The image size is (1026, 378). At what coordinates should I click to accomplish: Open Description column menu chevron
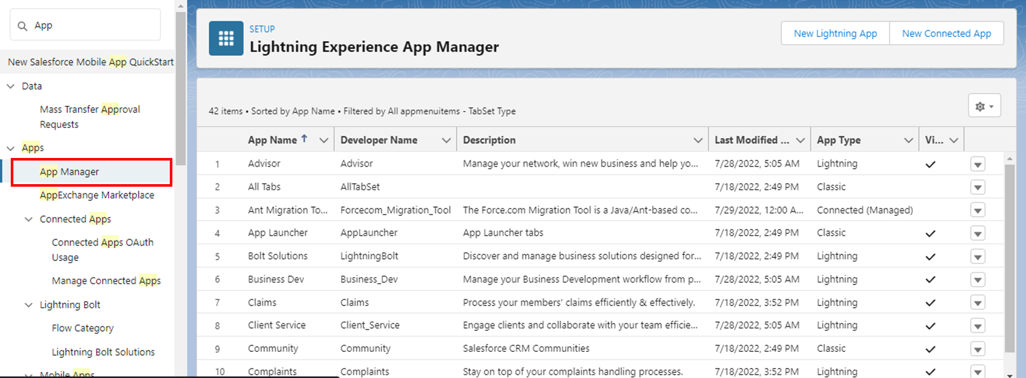click(x=698, y=141)
